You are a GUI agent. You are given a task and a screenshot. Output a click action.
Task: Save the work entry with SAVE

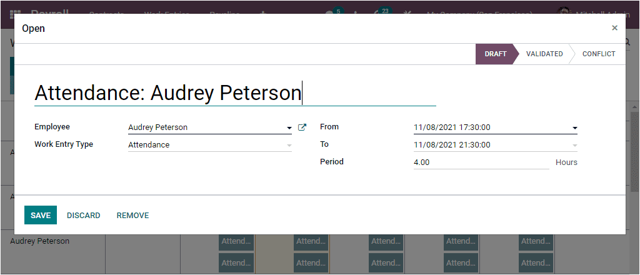[x=41, y=215]
